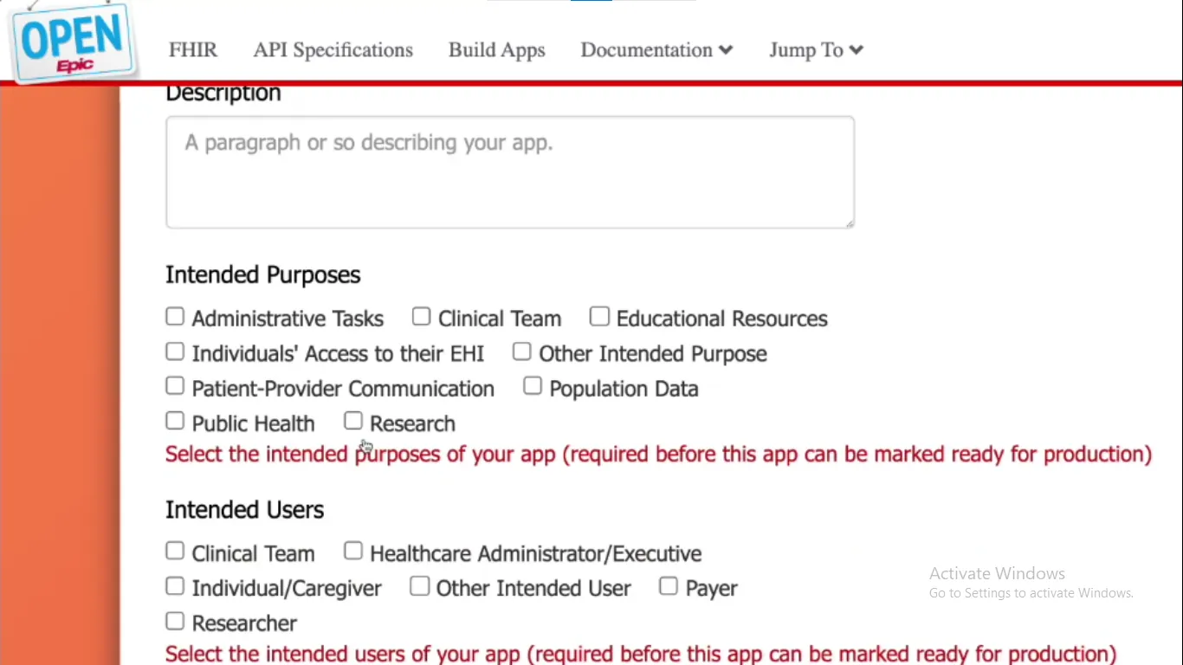Check Clinical Team under Intended Purposes
Viewport: 1183px width, 665px height.
pos(421,316)
